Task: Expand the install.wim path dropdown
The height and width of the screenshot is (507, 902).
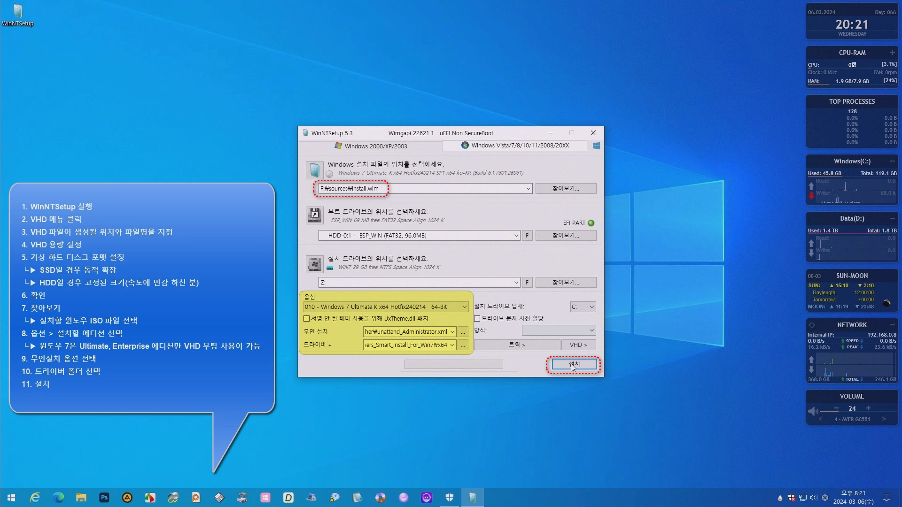Action: 528,189
